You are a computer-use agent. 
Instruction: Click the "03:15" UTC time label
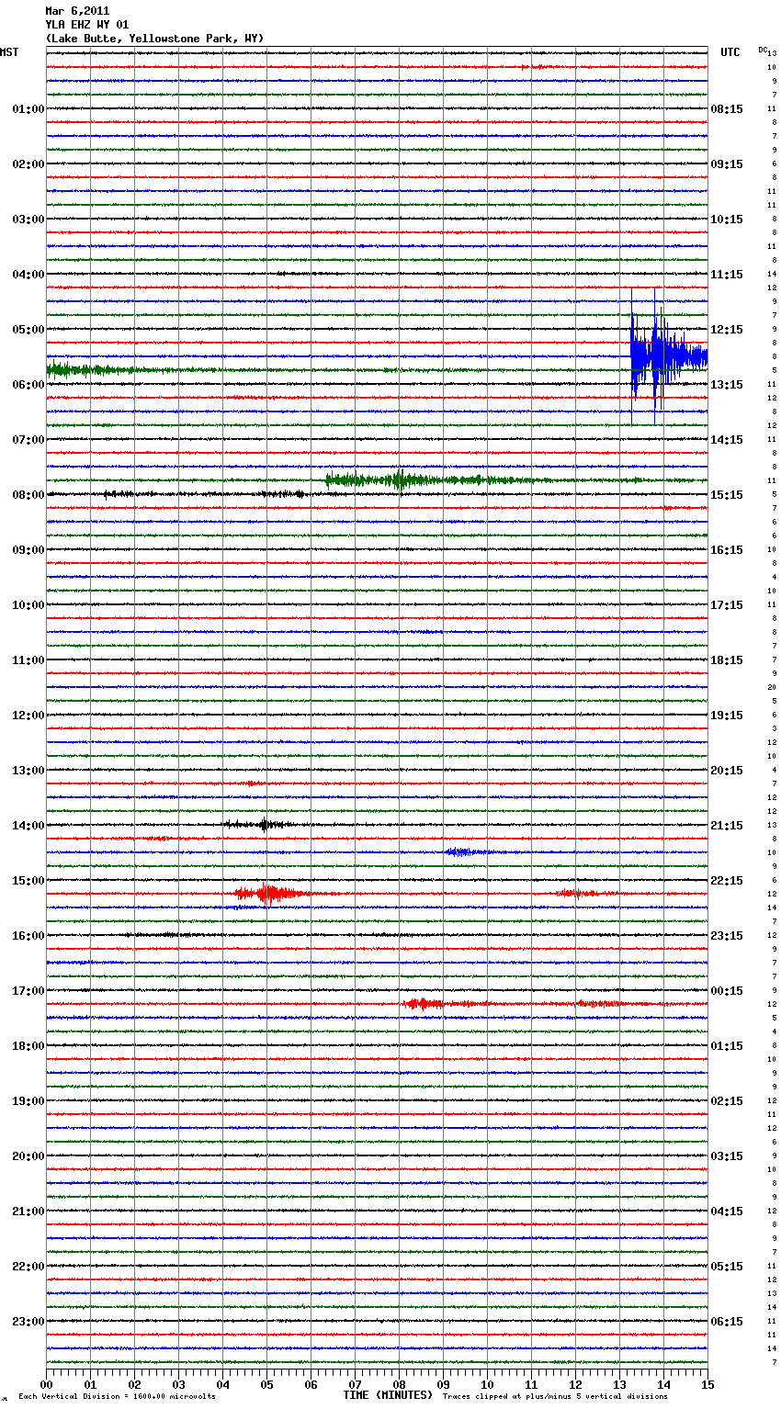(x=727, y=1156)
